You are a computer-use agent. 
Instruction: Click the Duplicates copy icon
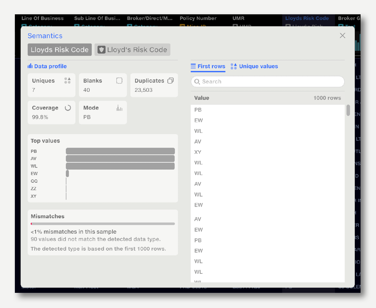click(x=170, y=81)
